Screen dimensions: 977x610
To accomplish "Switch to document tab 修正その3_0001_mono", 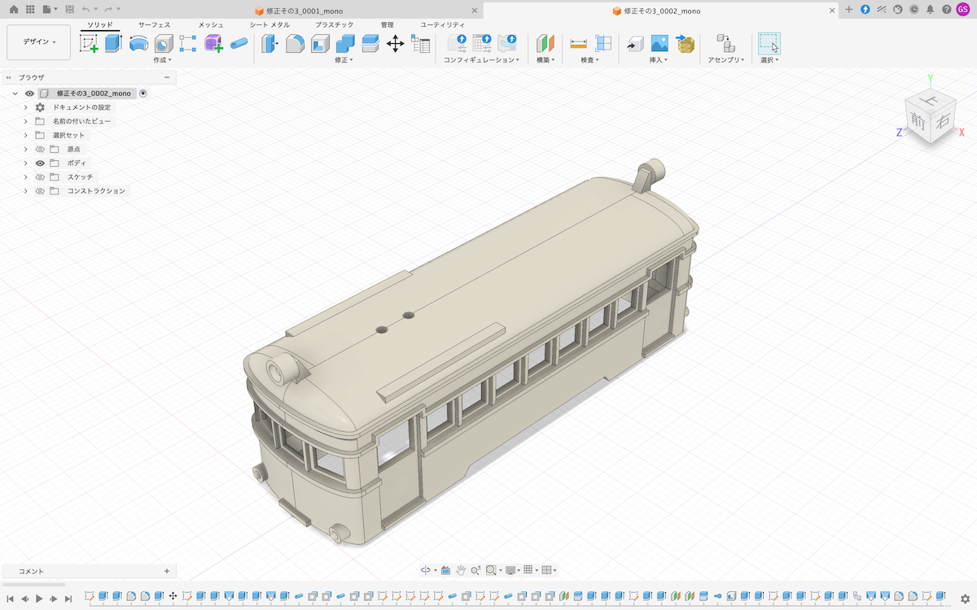I will [304, 11].
